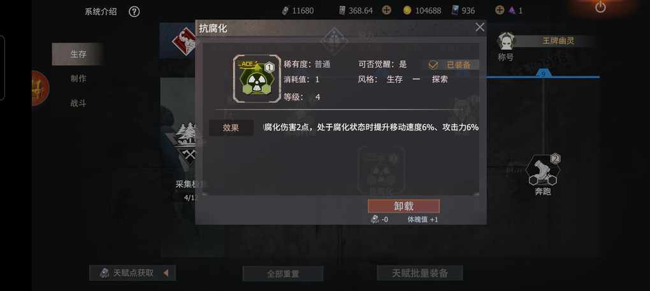Tap the skull 称号 title avatar
Screen dimensions: 650x291
click(506, 41)
